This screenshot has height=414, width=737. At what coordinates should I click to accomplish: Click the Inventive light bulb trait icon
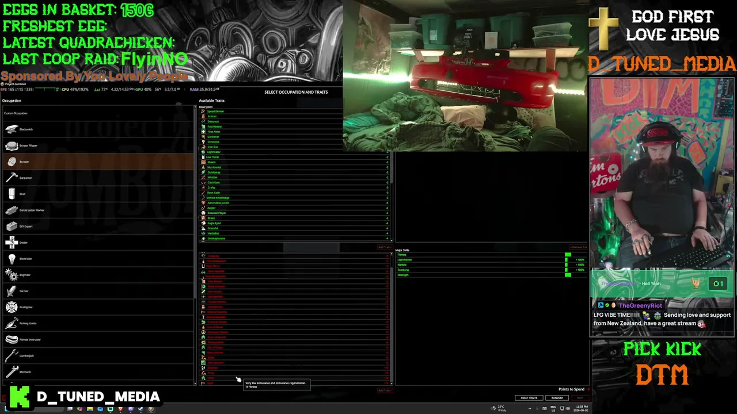click(203, 141)
